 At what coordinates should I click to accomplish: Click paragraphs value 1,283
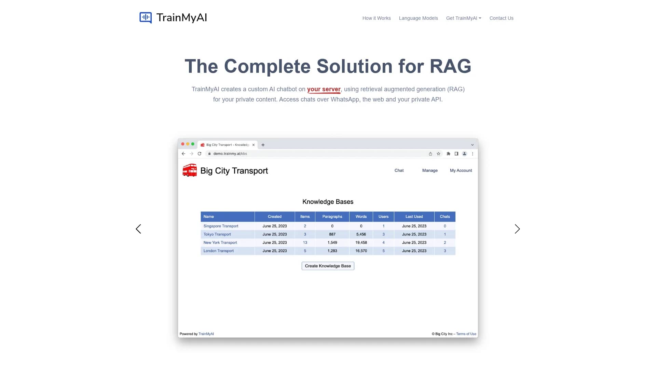[x=332, y=251]
